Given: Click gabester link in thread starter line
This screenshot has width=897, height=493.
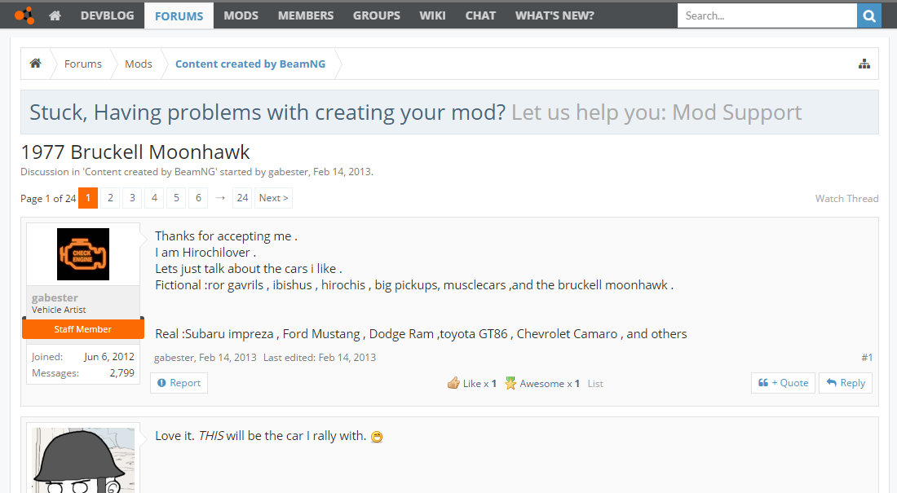Looking at the screenshot, I should click(289, 172).
